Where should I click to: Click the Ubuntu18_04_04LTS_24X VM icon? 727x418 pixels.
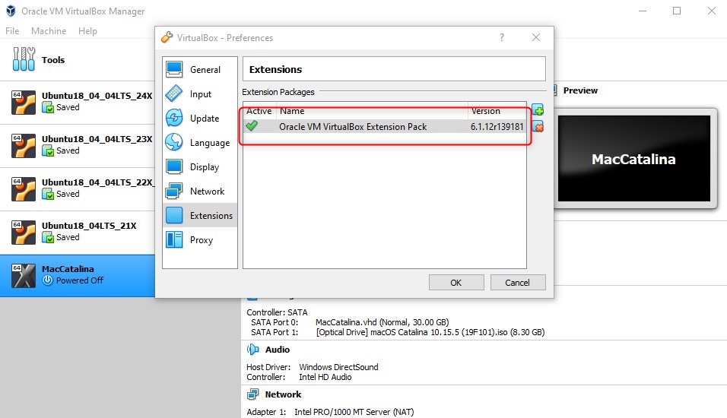(24, 103)
